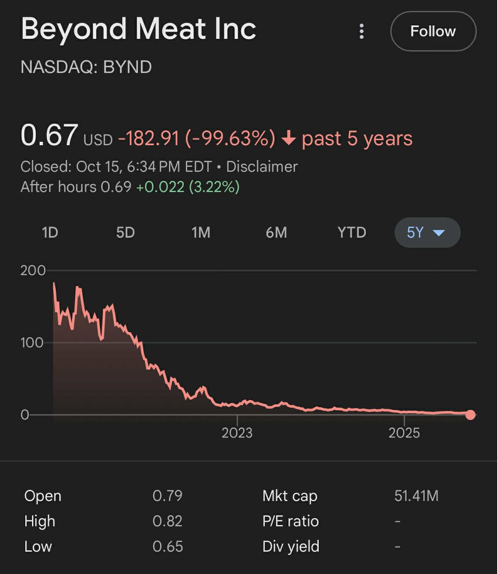Click the P/E ratio label
The height and width of the screenshot is (574, 497).
[290, 521]
